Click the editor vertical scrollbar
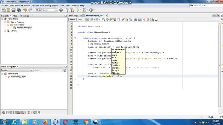Screen dimensions: 223x125 coord(220,66)
